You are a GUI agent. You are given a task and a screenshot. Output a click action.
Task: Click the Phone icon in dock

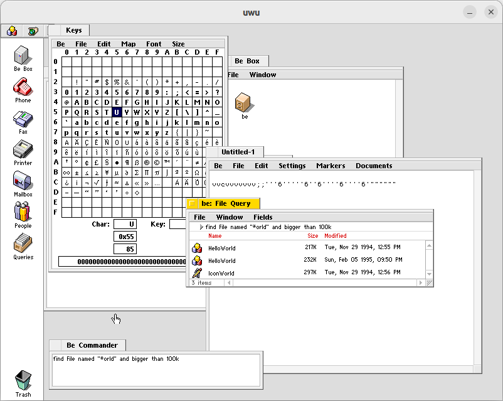(23, 87)
